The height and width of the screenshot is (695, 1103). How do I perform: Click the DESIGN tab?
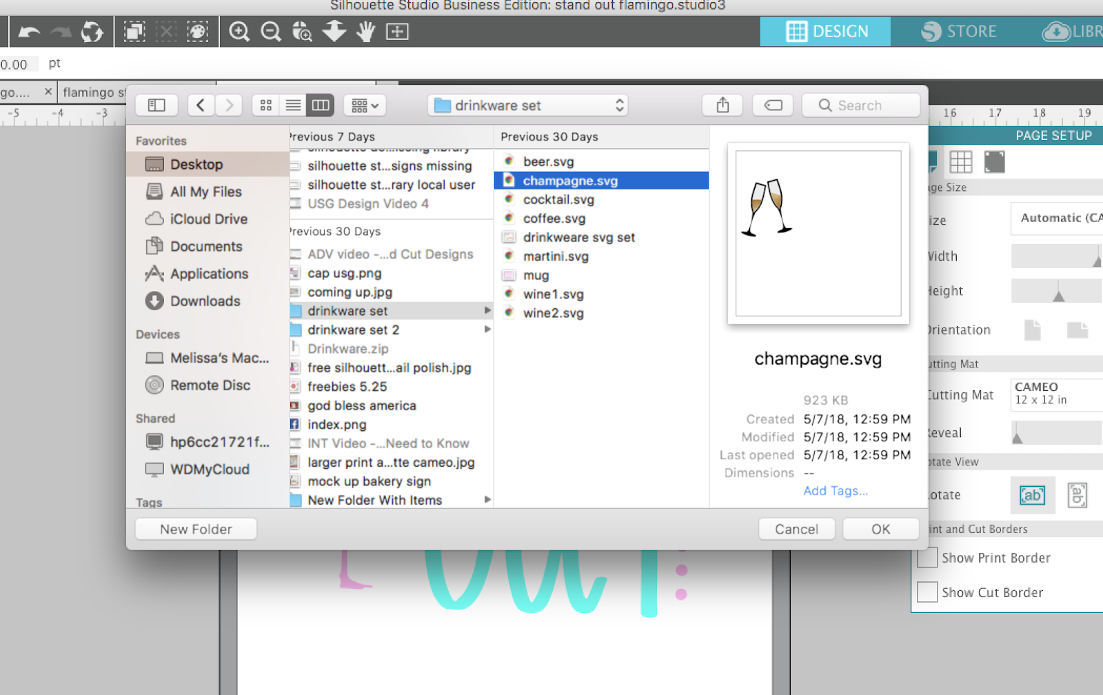pos(825,31)
